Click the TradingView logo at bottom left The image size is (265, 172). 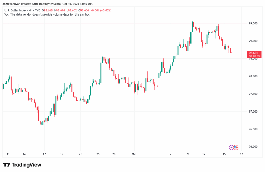click(22, 165)
